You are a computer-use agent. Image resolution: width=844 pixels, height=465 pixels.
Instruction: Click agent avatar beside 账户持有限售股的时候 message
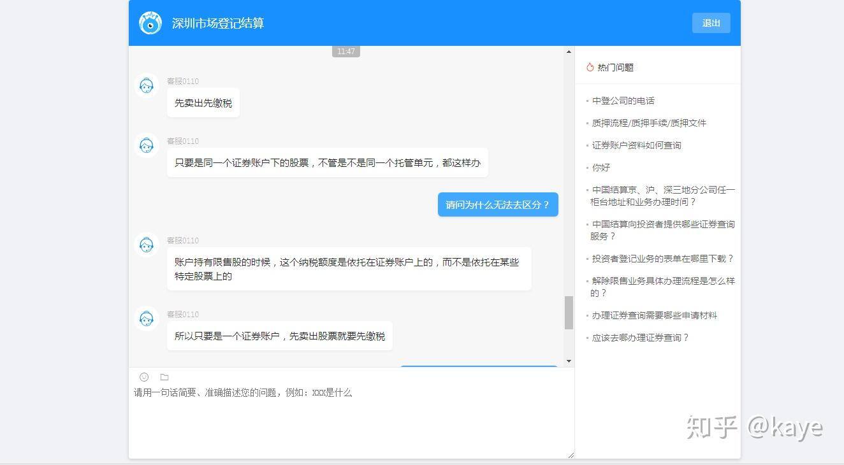(x=147, y=245)
